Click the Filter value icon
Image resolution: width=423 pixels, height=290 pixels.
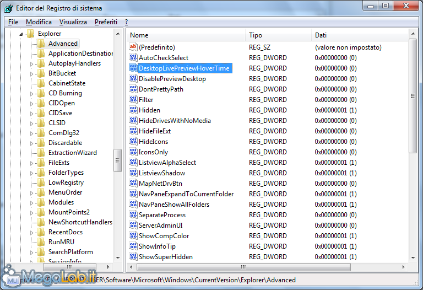pos(133,99)
